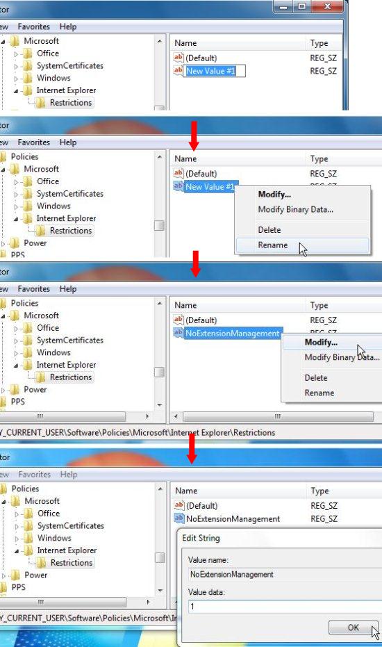This screenshot has height=647, width=382.
Task: Click the NoExtensionManagement icon above the Edit String dialog
Action: (x=179, y=518)
